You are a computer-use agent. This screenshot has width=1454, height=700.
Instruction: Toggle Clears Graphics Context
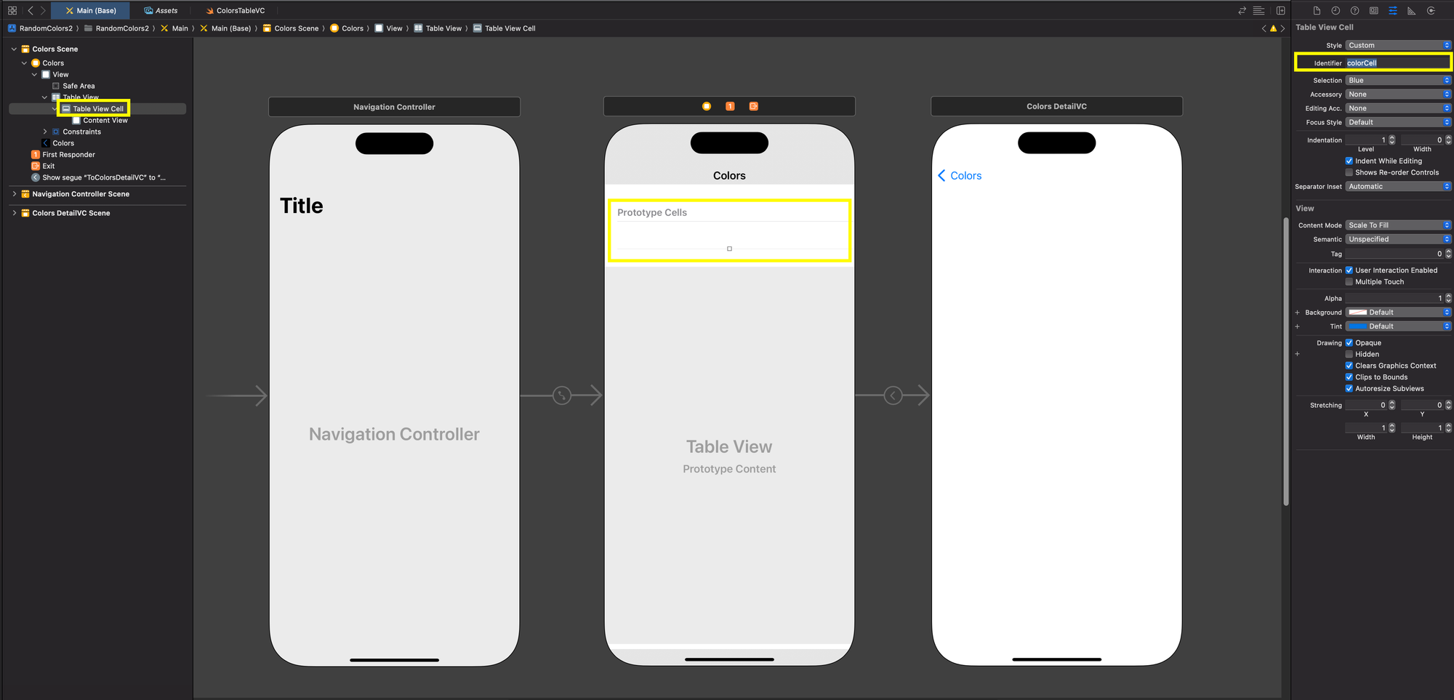tap(1349, 366)
